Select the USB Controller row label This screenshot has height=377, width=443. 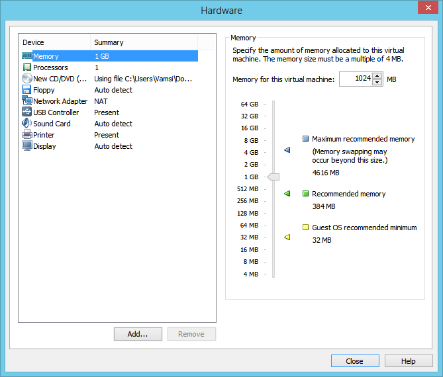(56, 112)
